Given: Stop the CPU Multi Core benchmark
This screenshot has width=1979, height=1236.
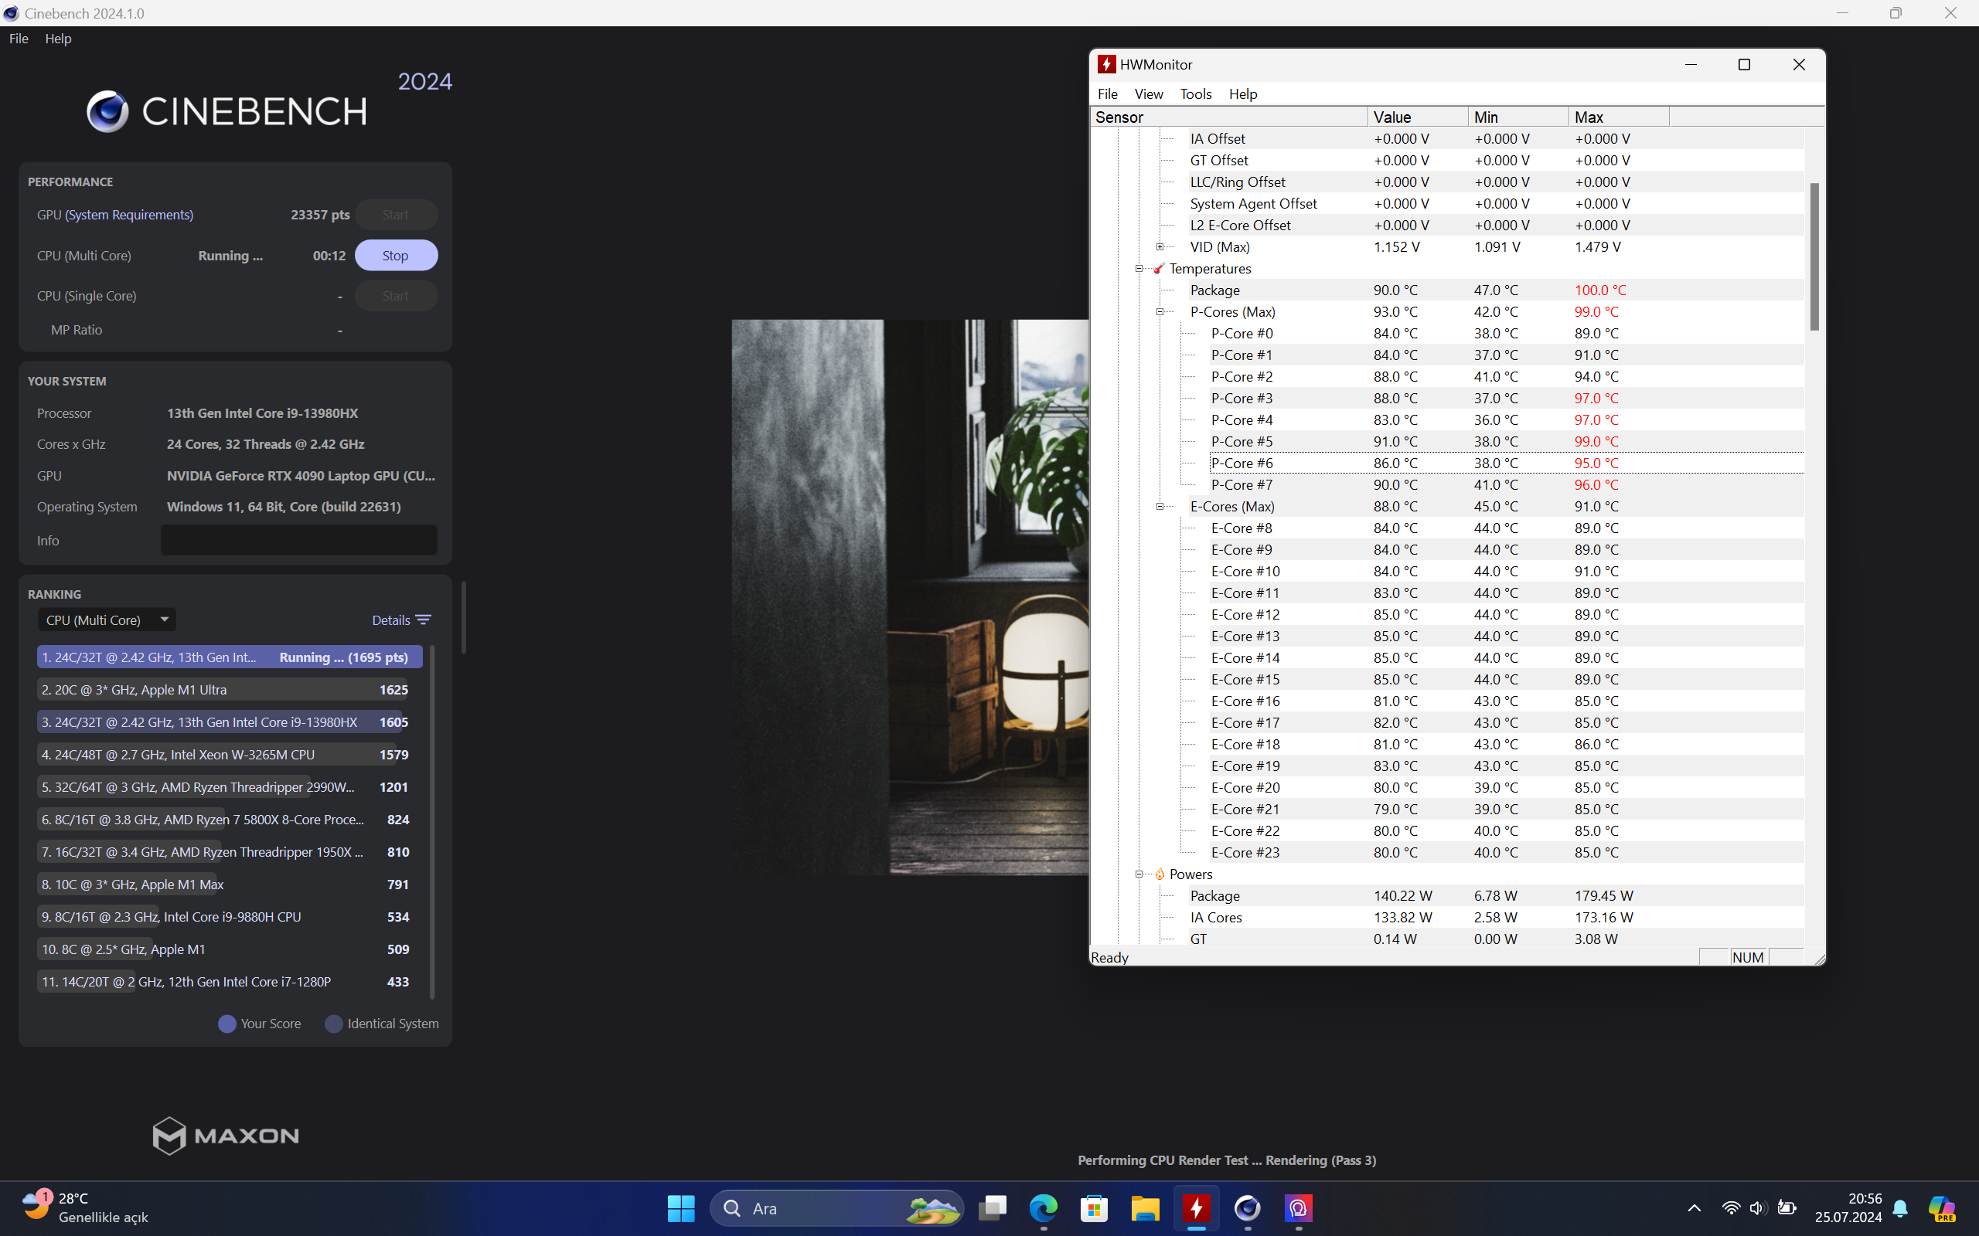Looking at the screenshot, I should coord(396,255).
